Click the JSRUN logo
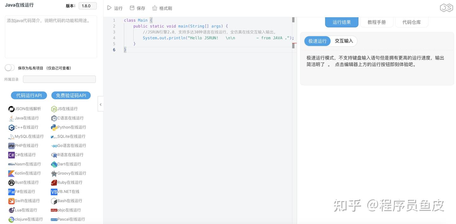The width and height of the screenshot is (456, 224). point(446,7)
